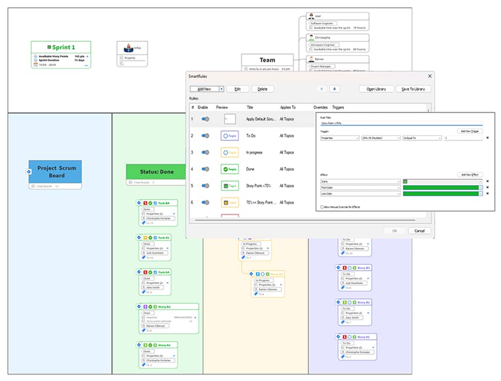This screenshot has height=381, width=501.
Task: Toggle the Done rule enable switch
Action: click(205, 169)
